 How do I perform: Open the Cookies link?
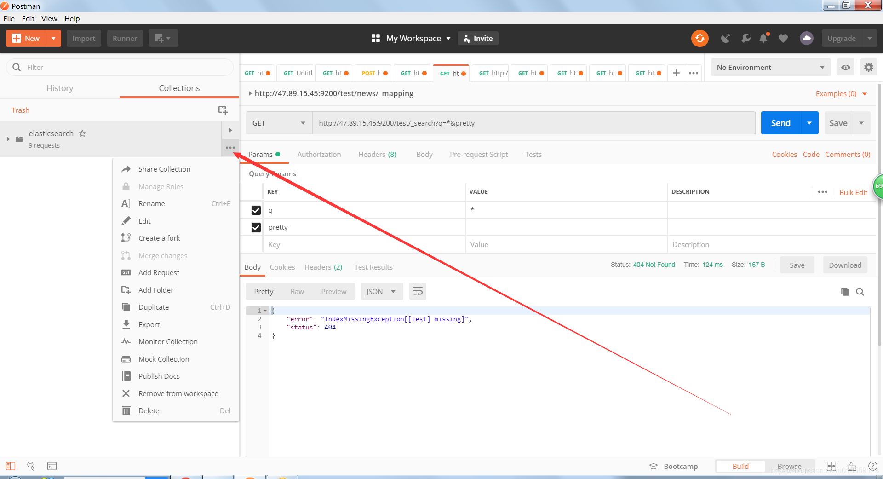(784, 155)
